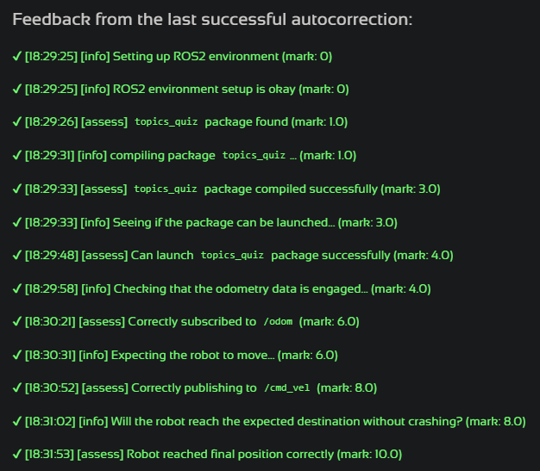Click "topics_quiz" in the "package found" line
This screenshot has height=471, width=540.
(x=166, y=123)
